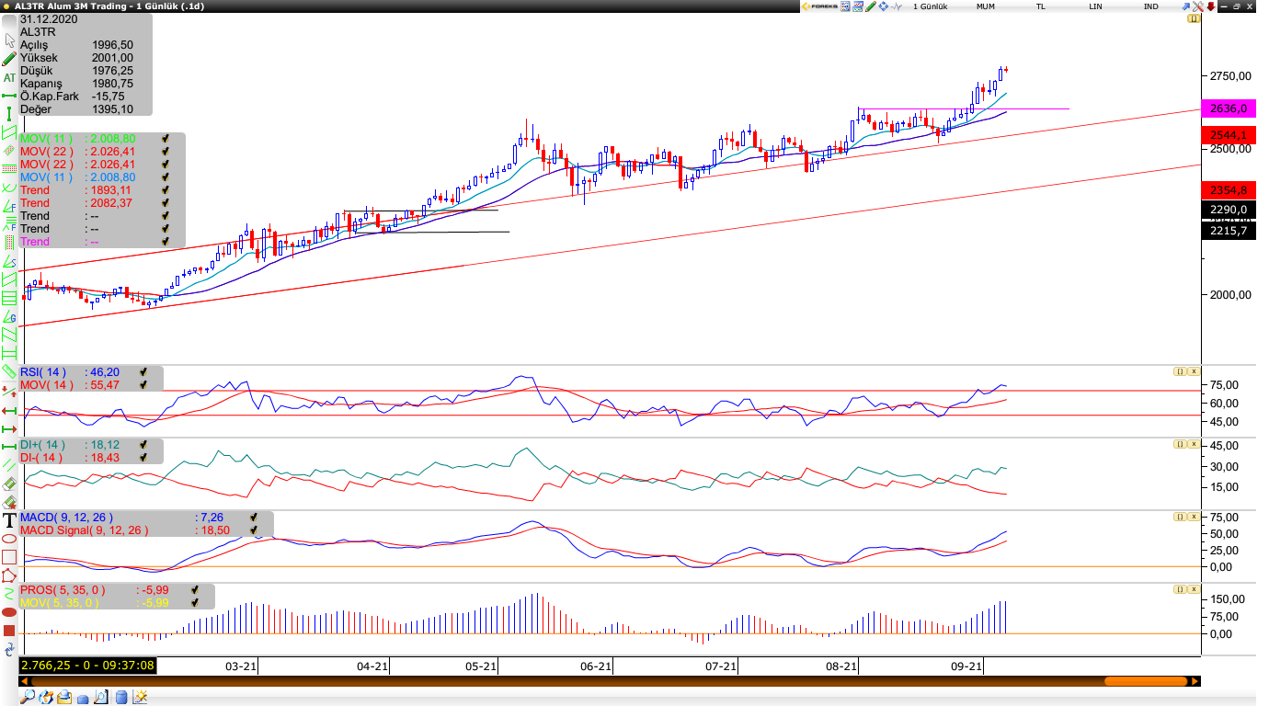
Task: Select the green freehand curve tool
Action: [9, 594]
